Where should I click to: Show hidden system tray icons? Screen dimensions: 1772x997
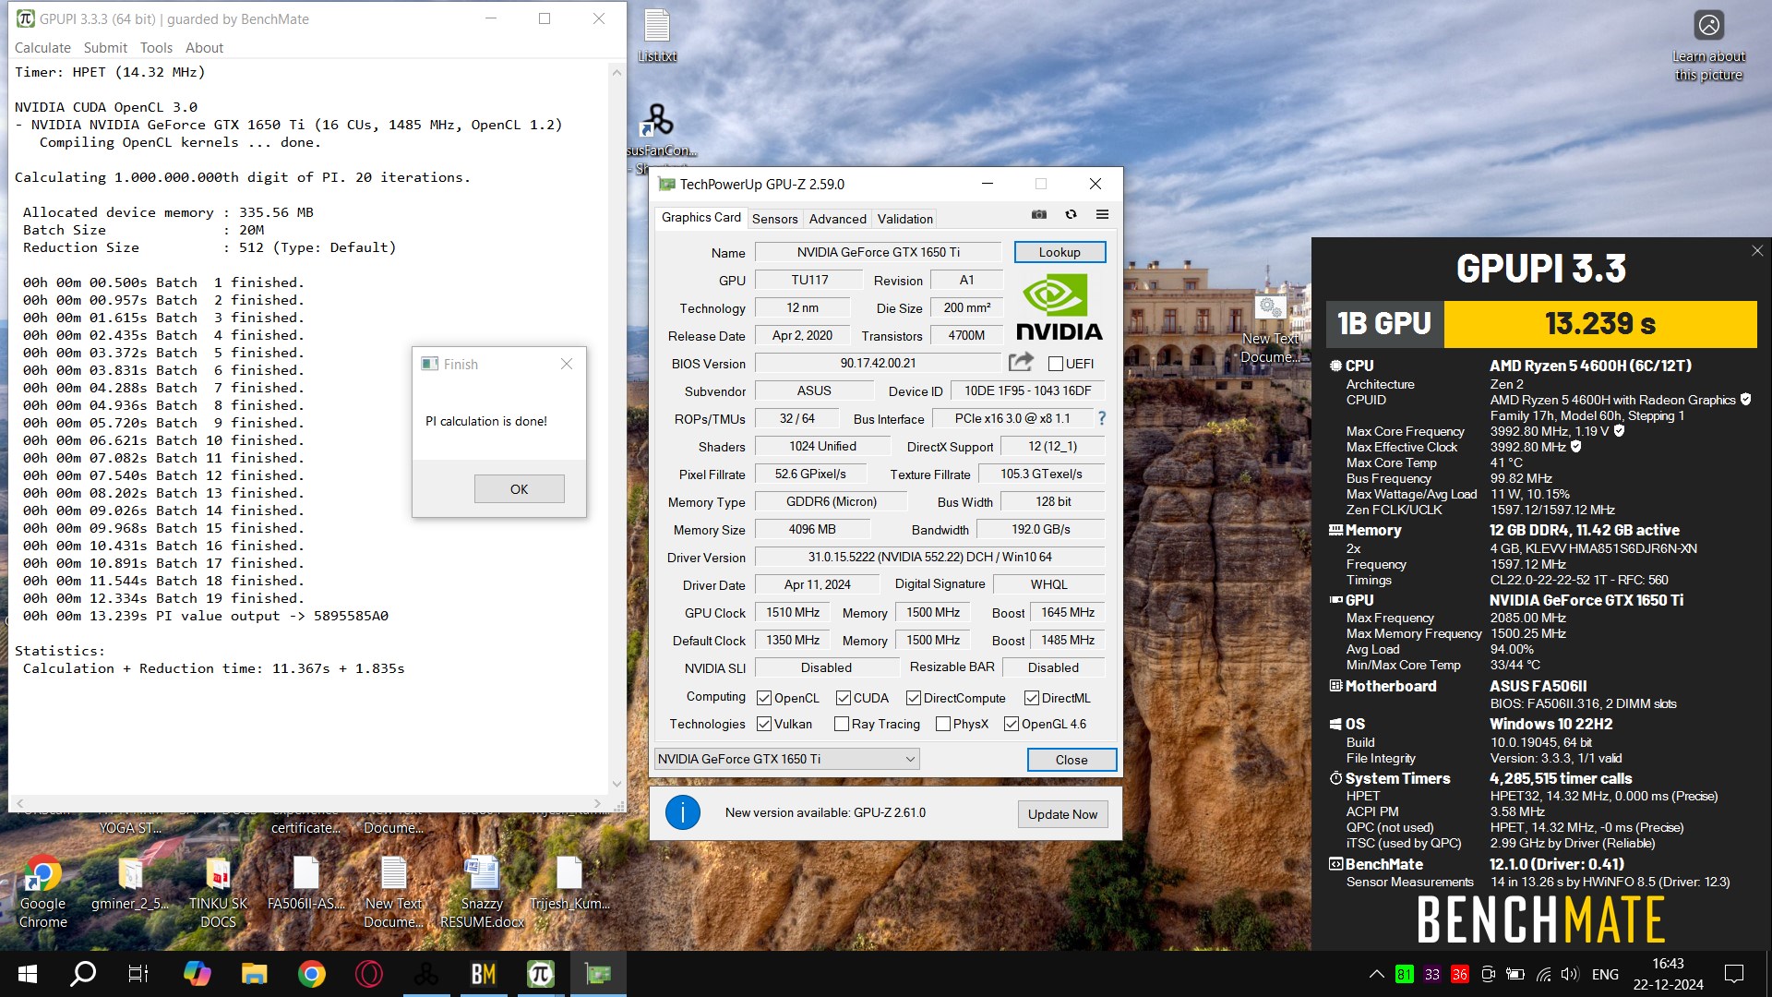(1376, 974)
